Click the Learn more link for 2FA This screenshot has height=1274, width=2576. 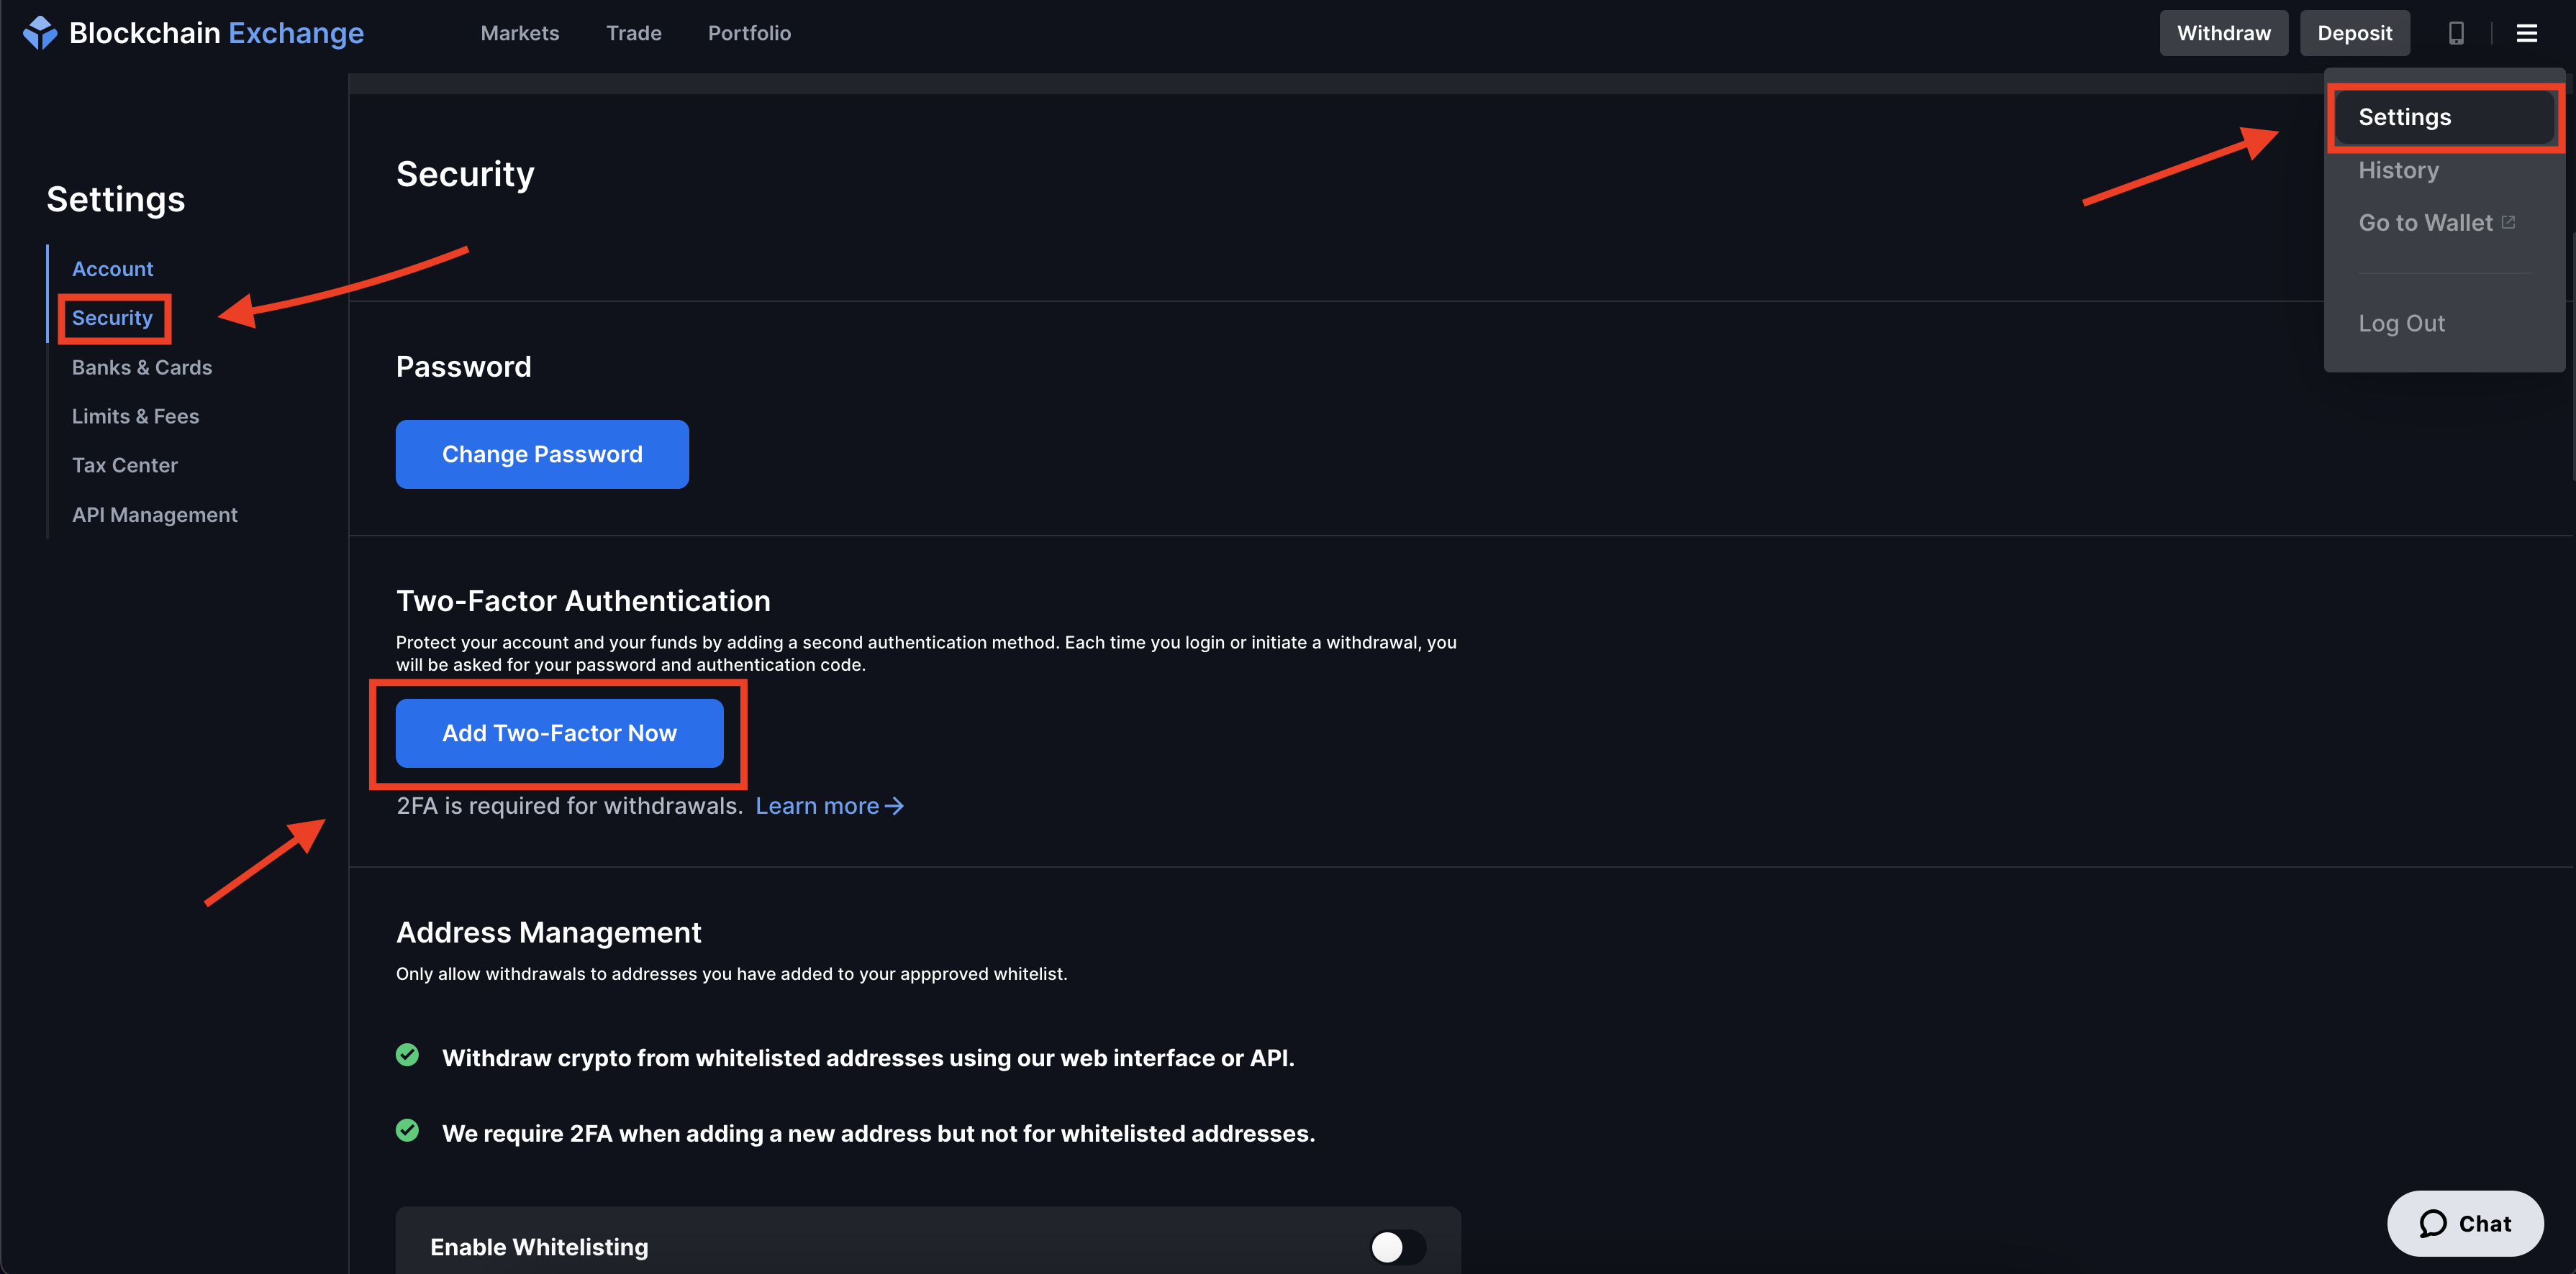coord(830,805)
